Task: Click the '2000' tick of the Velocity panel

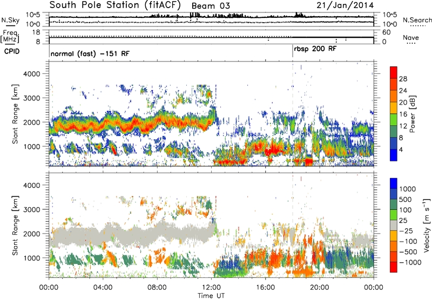Action: pos(31,234)
